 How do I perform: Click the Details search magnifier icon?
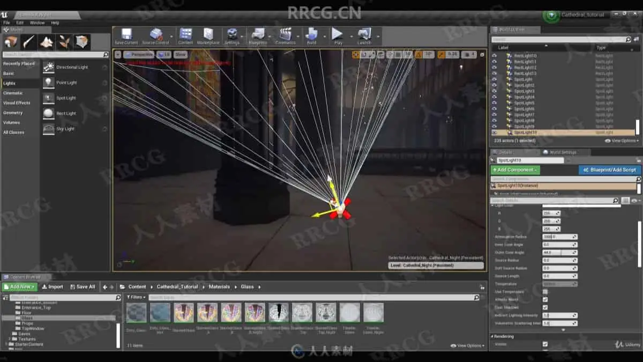point(616,201)
